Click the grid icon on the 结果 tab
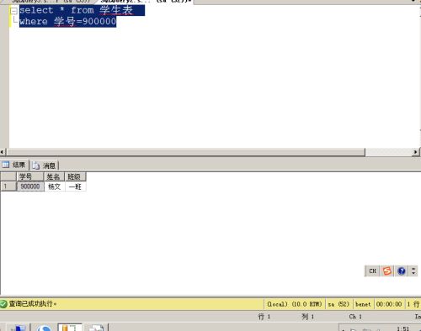The width and height of the screenshot is (421, 331). 6,165
